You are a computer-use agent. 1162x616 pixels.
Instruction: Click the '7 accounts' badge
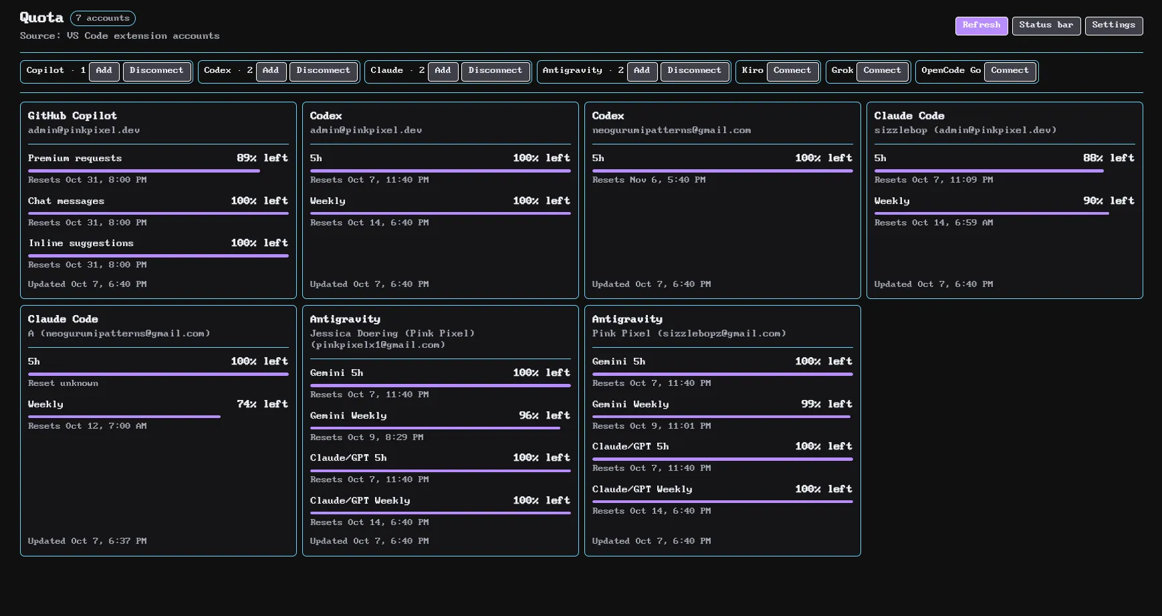(103, 19)
